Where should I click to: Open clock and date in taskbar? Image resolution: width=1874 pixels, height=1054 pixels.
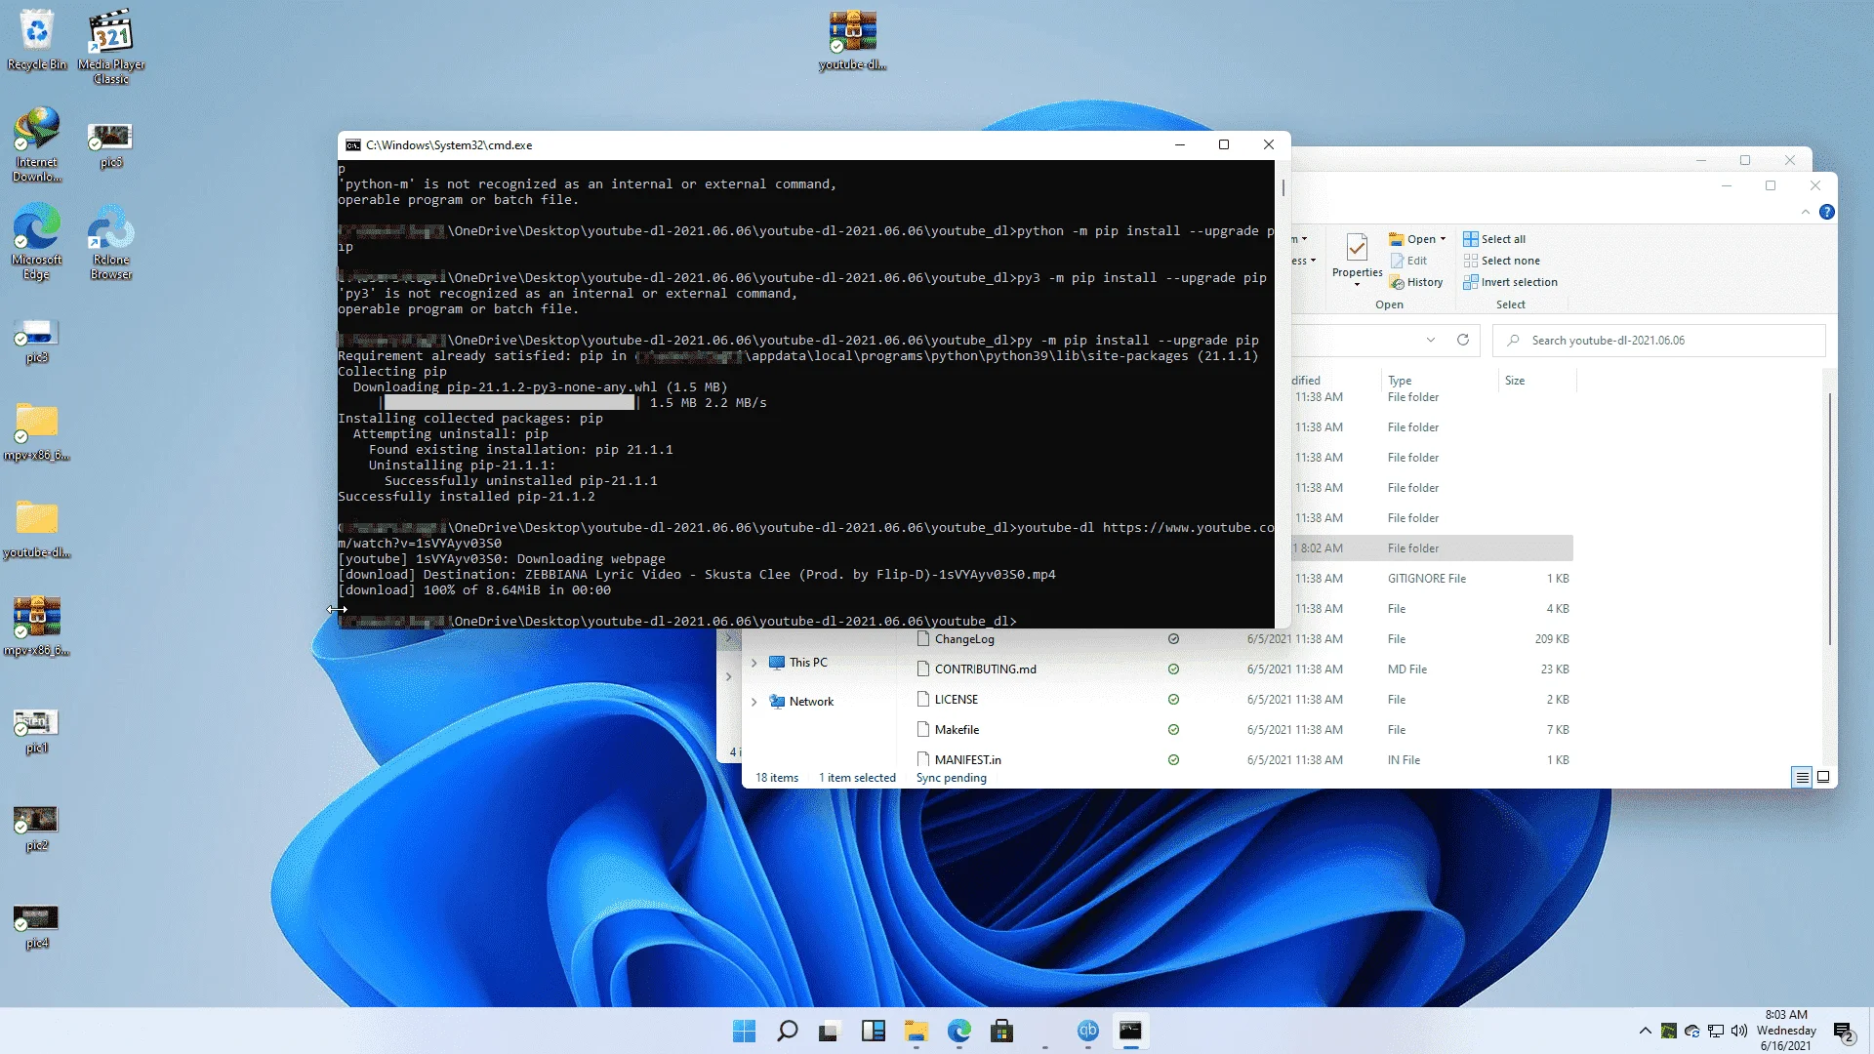1786,1031
